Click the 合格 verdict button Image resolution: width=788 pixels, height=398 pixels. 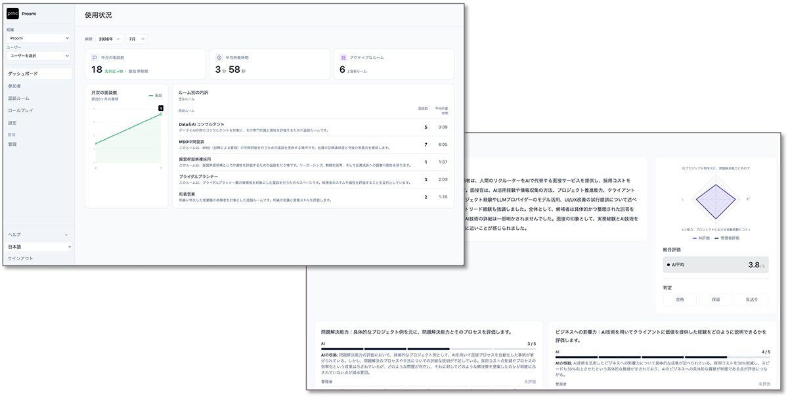[679, 299]
